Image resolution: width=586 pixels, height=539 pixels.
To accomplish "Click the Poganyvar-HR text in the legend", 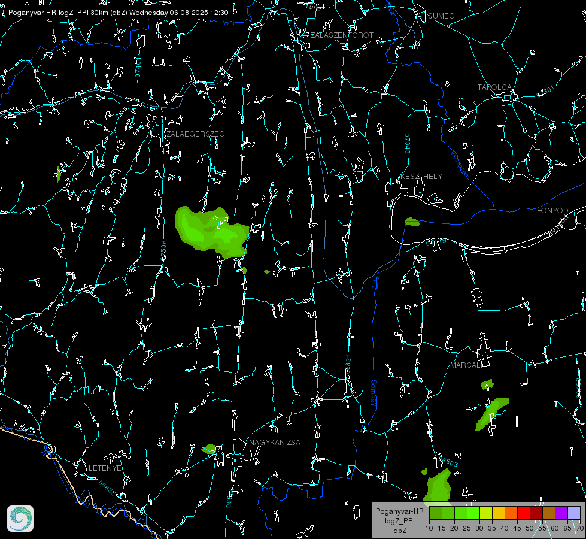I will click(x=399, y=511).
